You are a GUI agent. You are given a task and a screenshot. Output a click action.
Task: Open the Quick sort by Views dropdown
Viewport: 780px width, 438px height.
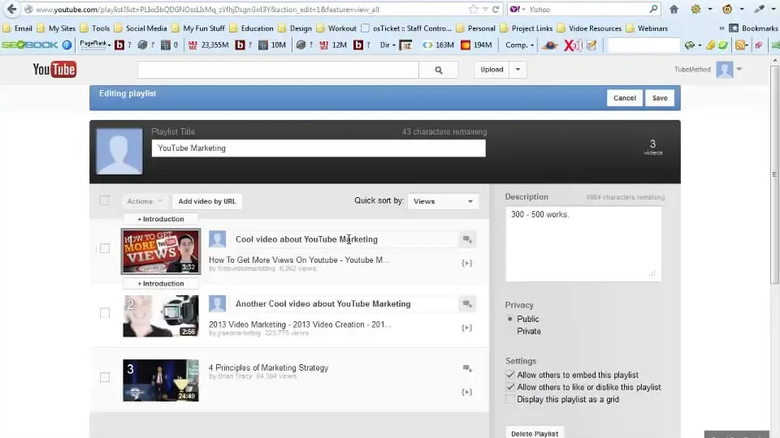443,201
